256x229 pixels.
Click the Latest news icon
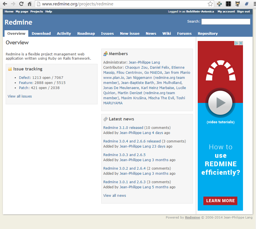tap(106, 119)
